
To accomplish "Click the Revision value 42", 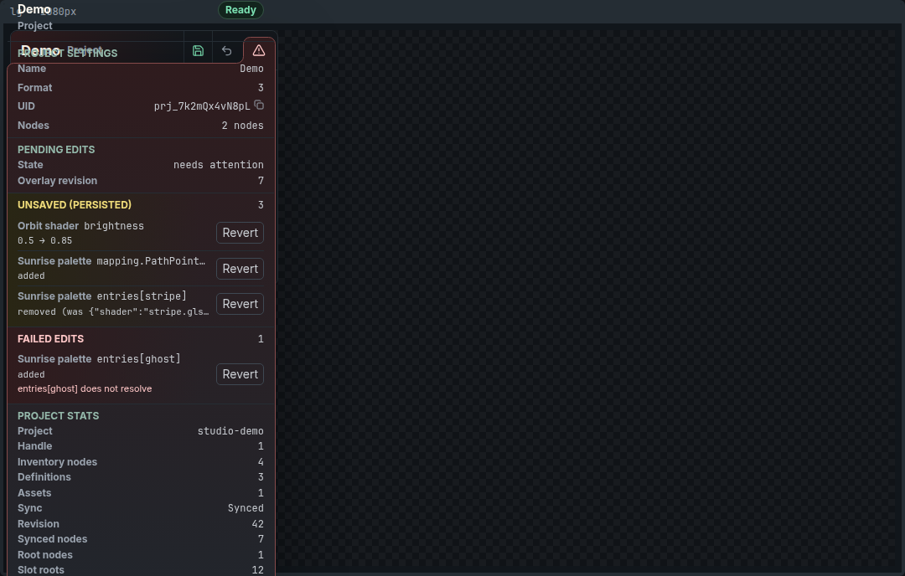I will coord(257,524).
